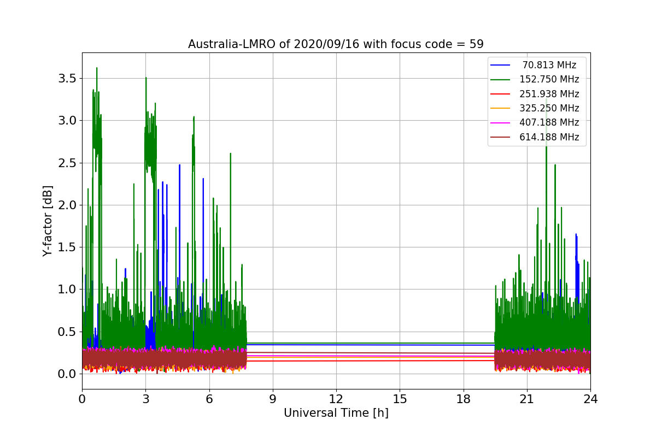Screen dimensions: 656x437
Task: Click the magenta line sample in legend
Action: [x=501, y=123]
